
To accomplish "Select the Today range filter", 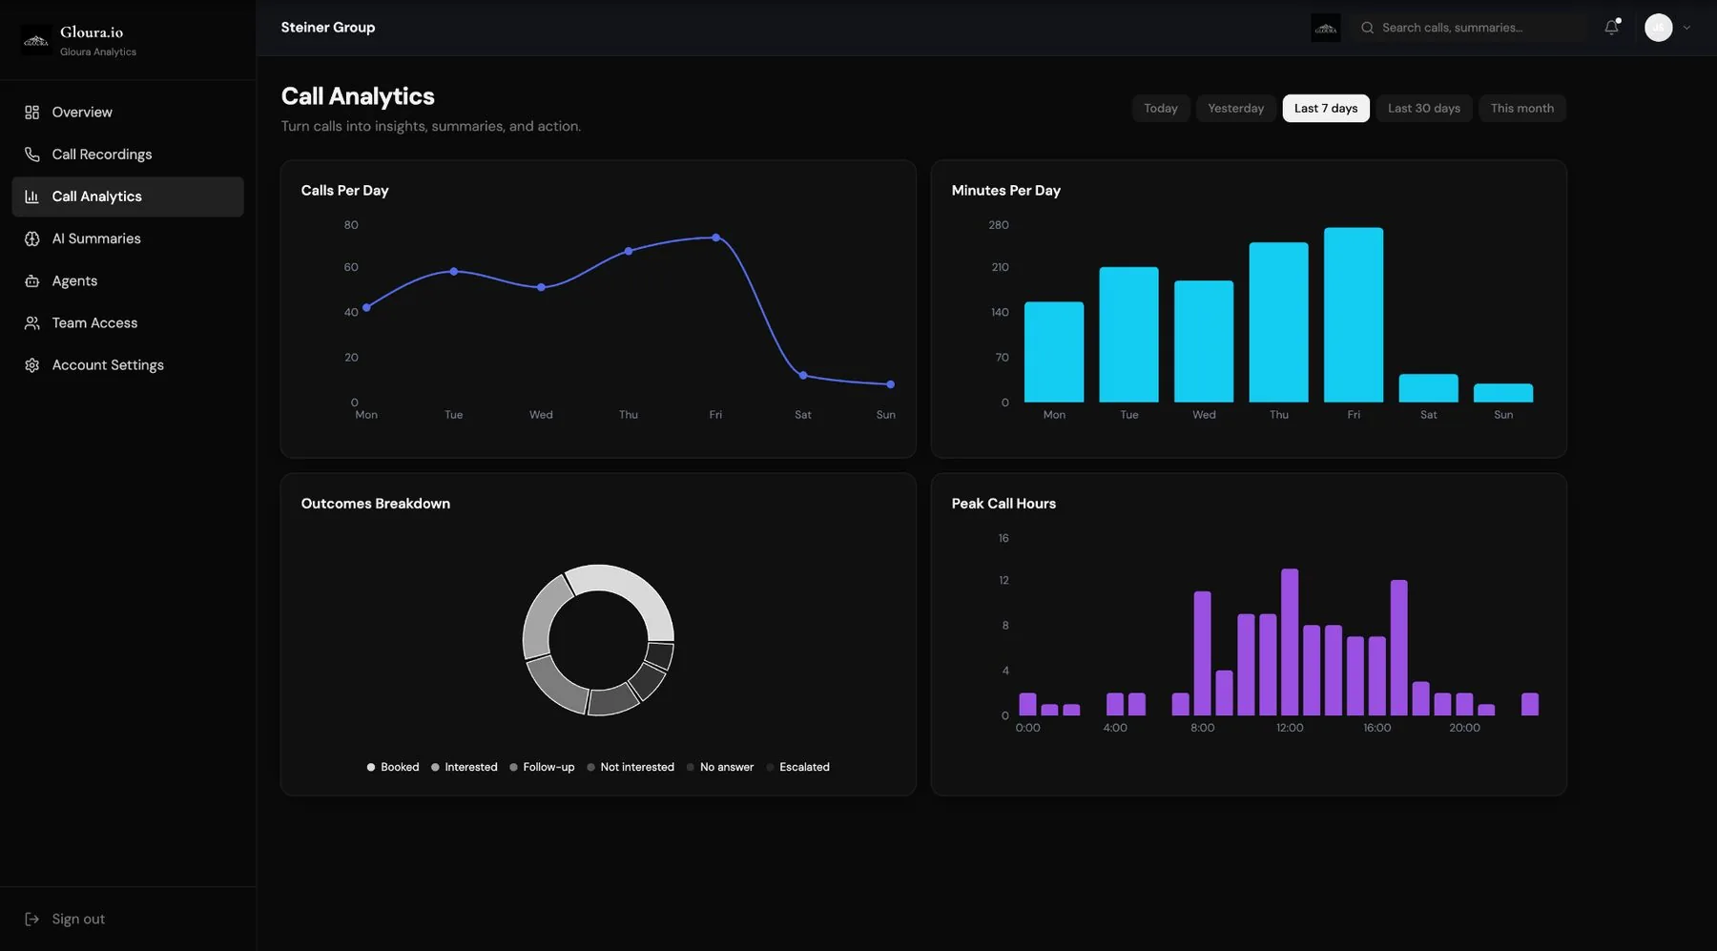I will coord(1161,109).
